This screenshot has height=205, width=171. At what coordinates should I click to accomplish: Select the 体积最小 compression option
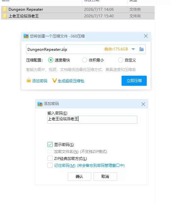(85, 60)
